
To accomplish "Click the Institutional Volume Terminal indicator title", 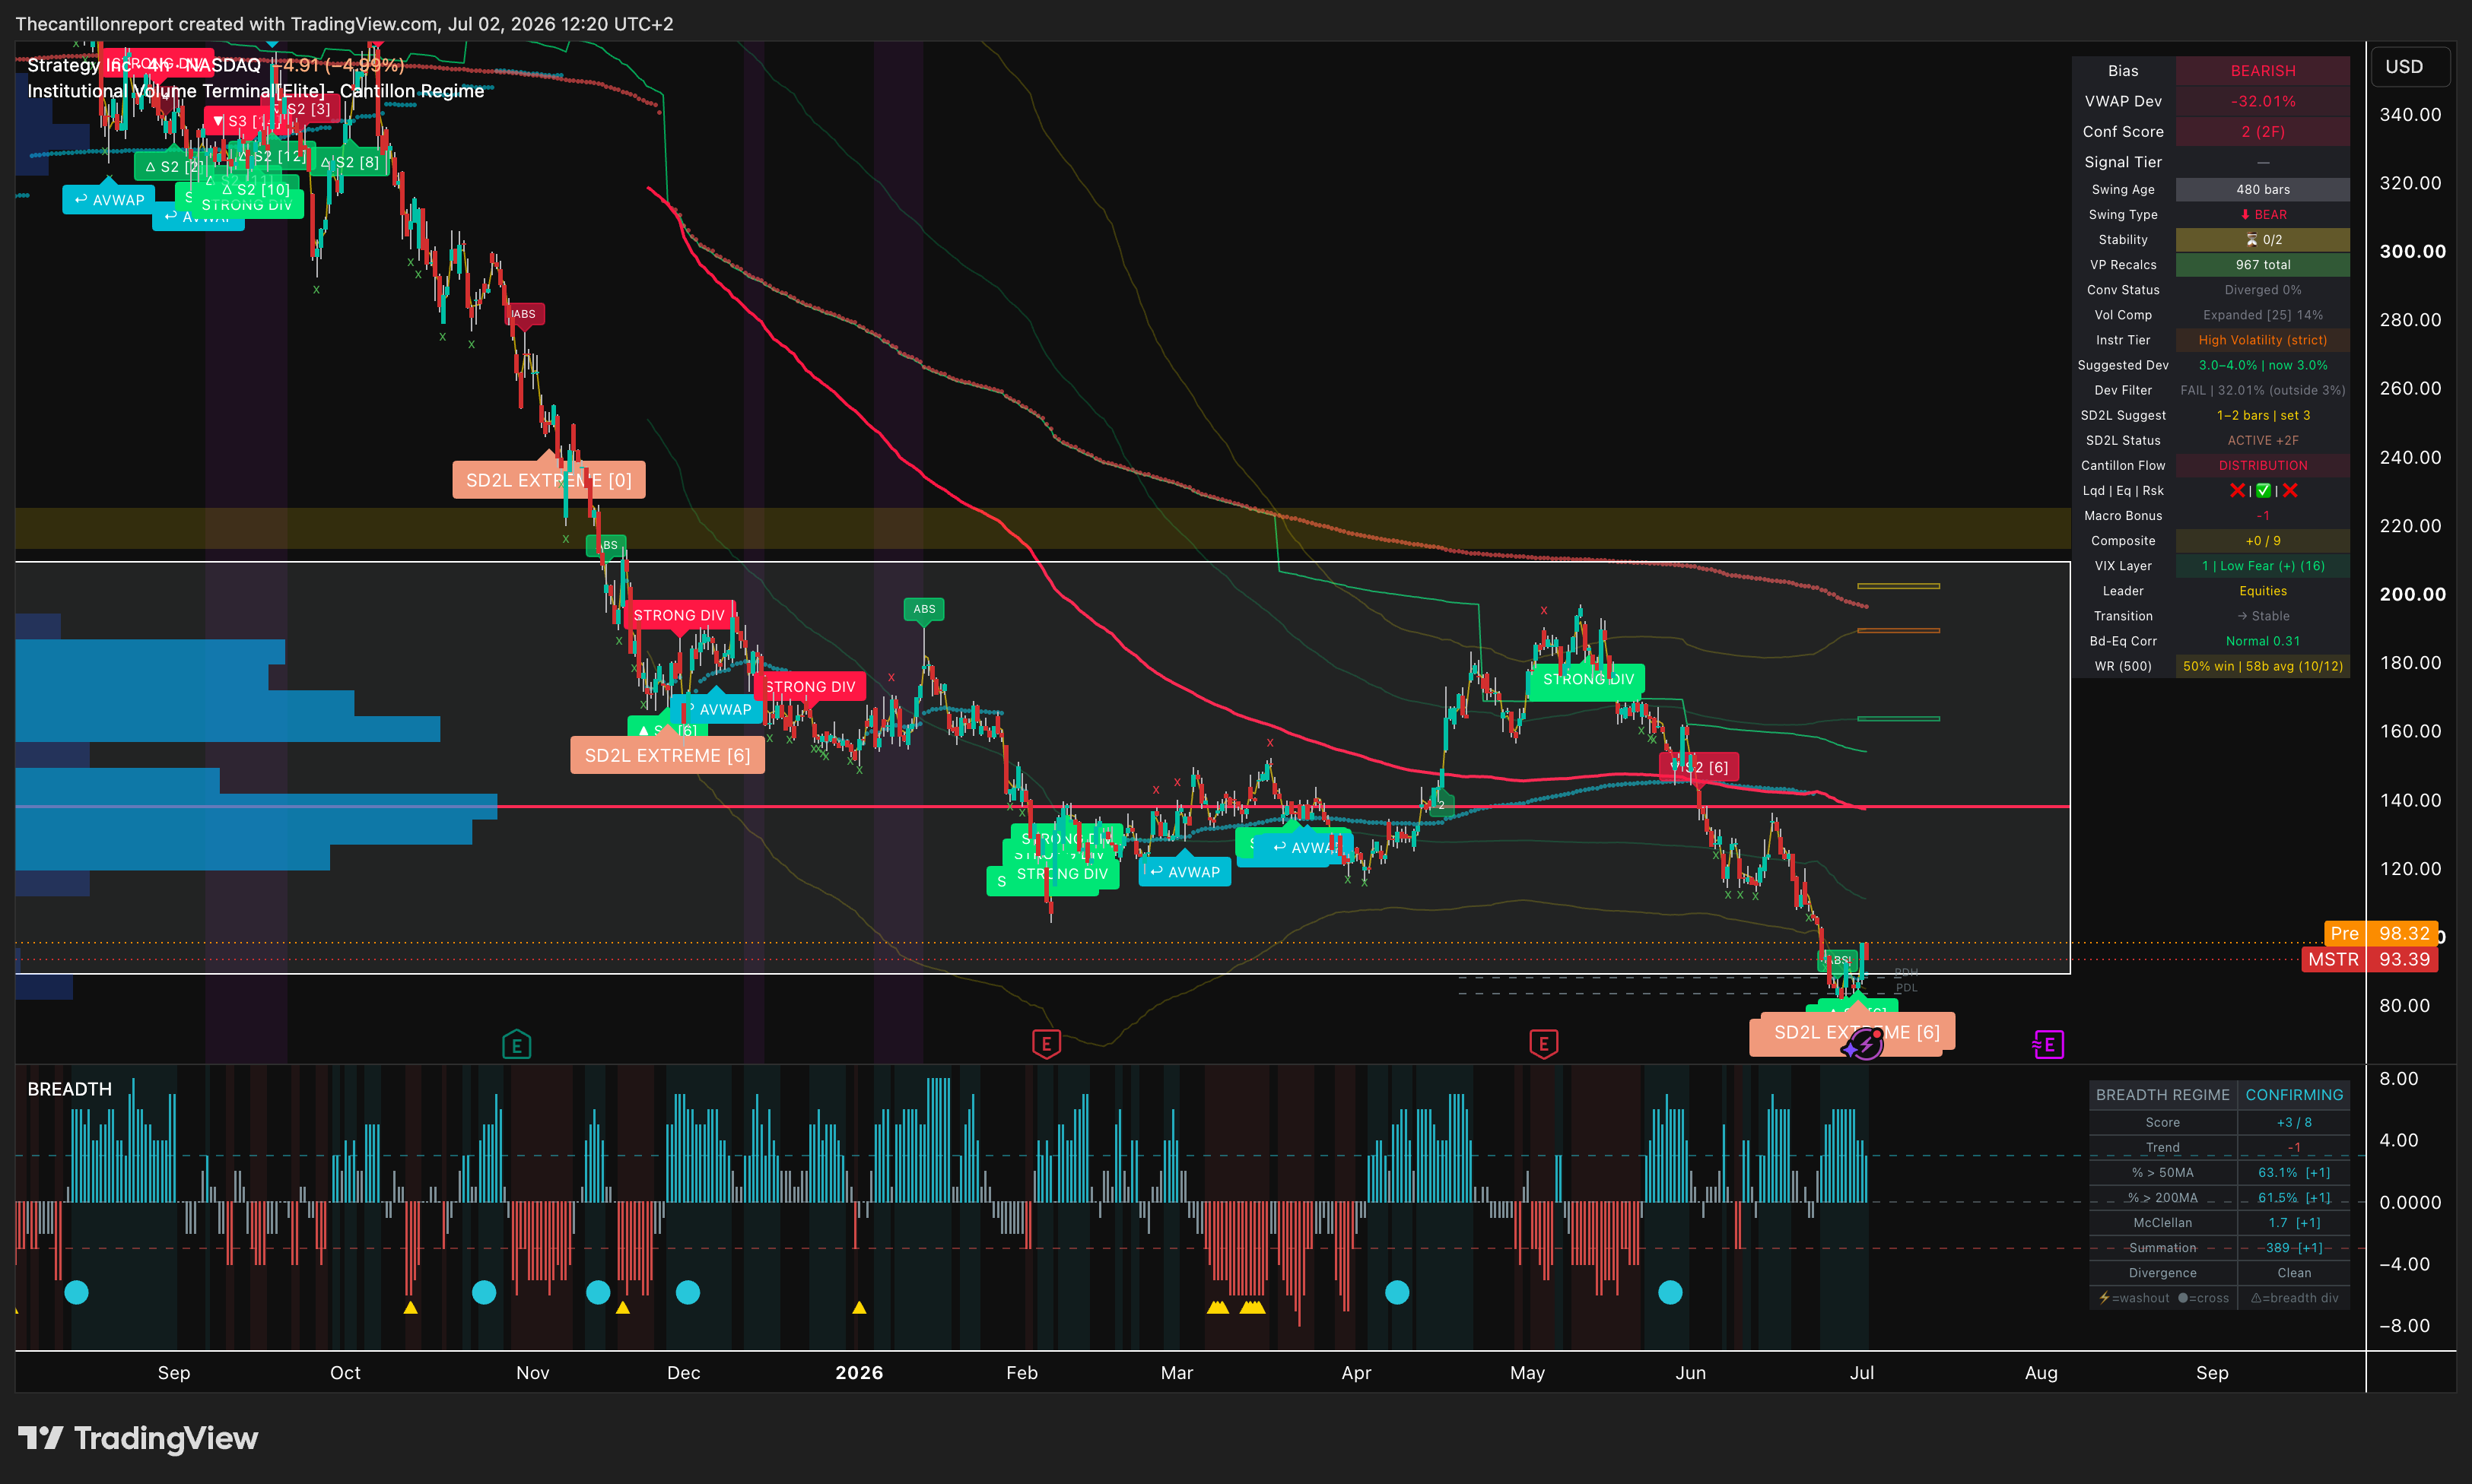I will (x=255, y=91).
